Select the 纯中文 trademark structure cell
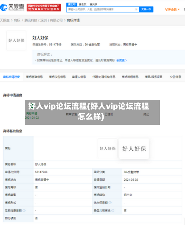This screenshot has width=185, height=225. pyautogui.click(x=128, y=195)
